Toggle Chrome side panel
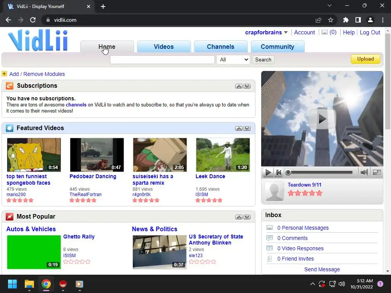Image resolution: width=391 pixels, height=293 pixels. [358, 20]
